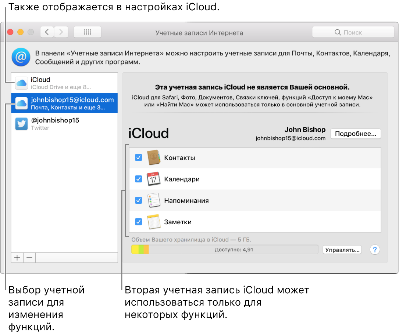Click the yellow segment of storage bar
399x334 pixels.
tap(135, 250)
